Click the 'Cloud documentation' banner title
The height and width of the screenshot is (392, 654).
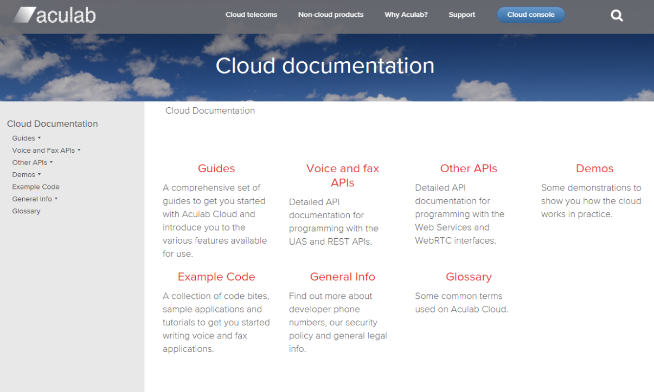click(x=325, y=66)
